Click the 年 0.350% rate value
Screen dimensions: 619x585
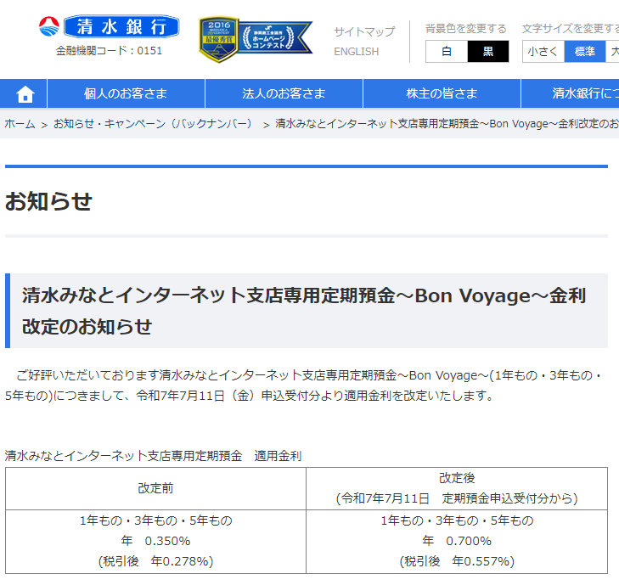tap(155, 541)
